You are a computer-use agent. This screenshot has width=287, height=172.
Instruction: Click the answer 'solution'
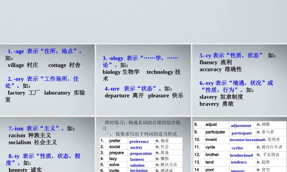(x=137, y=165)
